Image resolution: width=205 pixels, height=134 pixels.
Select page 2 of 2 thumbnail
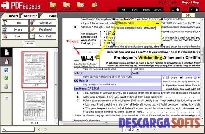tap(35, 106)
